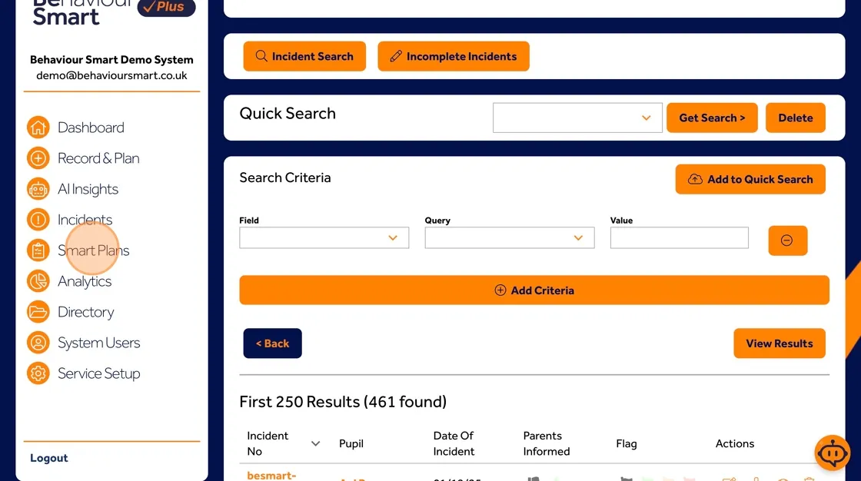Viewport: 861px width, 481px height.
Task: Click the Add to Quick Search button
Action: point(750,179)
